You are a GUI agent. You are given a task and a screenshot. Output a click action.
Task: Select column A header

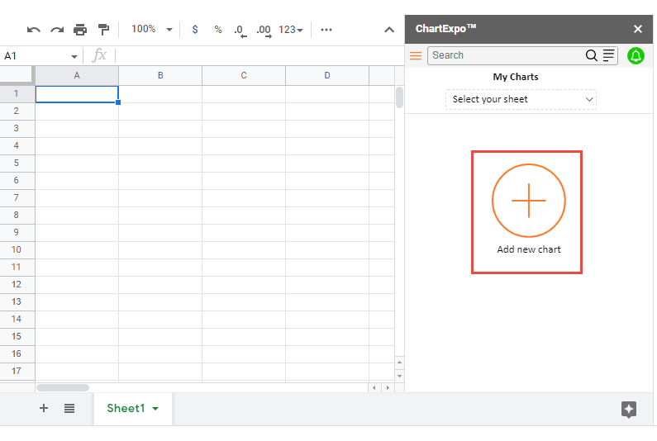[77, 76]
